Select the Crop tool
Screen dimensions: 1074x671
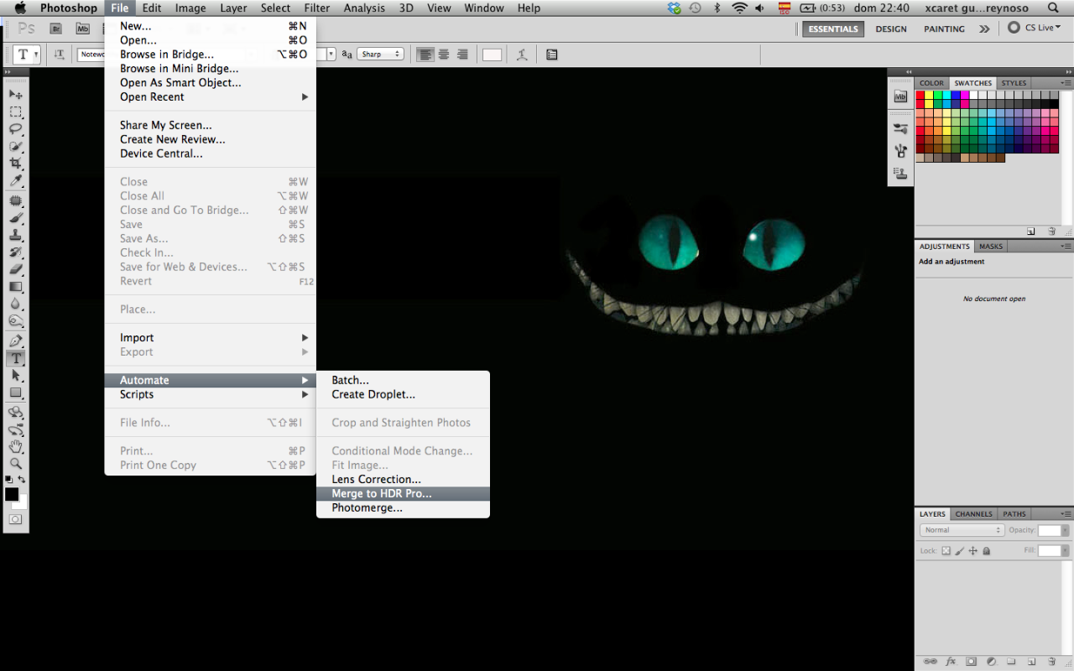16,164
